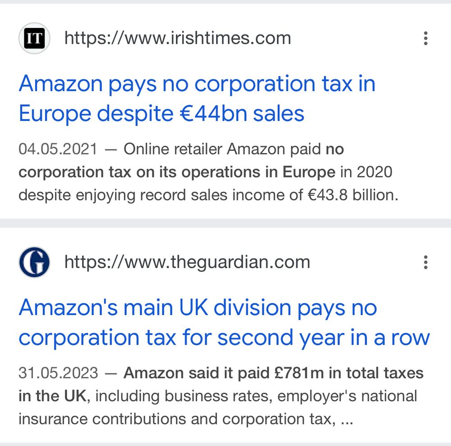Click 'insurance contributions and corporation tax' snippet line
451x446 pixels.
[177, 419]
